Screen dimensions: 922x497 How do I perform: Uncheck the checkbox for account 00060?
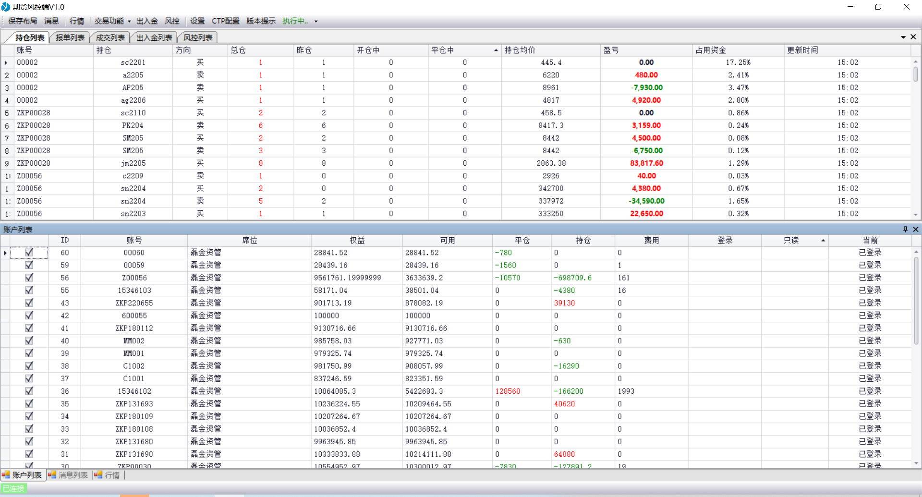tap(29, 252)
